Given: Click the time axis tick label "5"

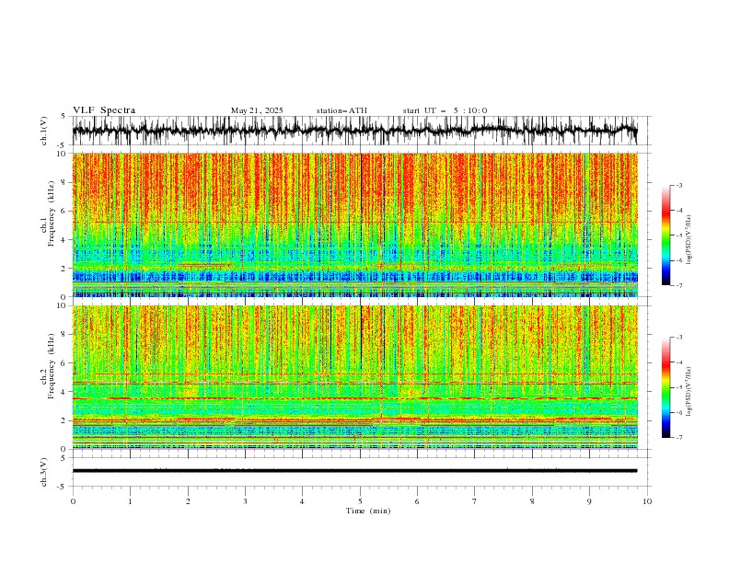Looking at the screenshot, I should (360, 501).
